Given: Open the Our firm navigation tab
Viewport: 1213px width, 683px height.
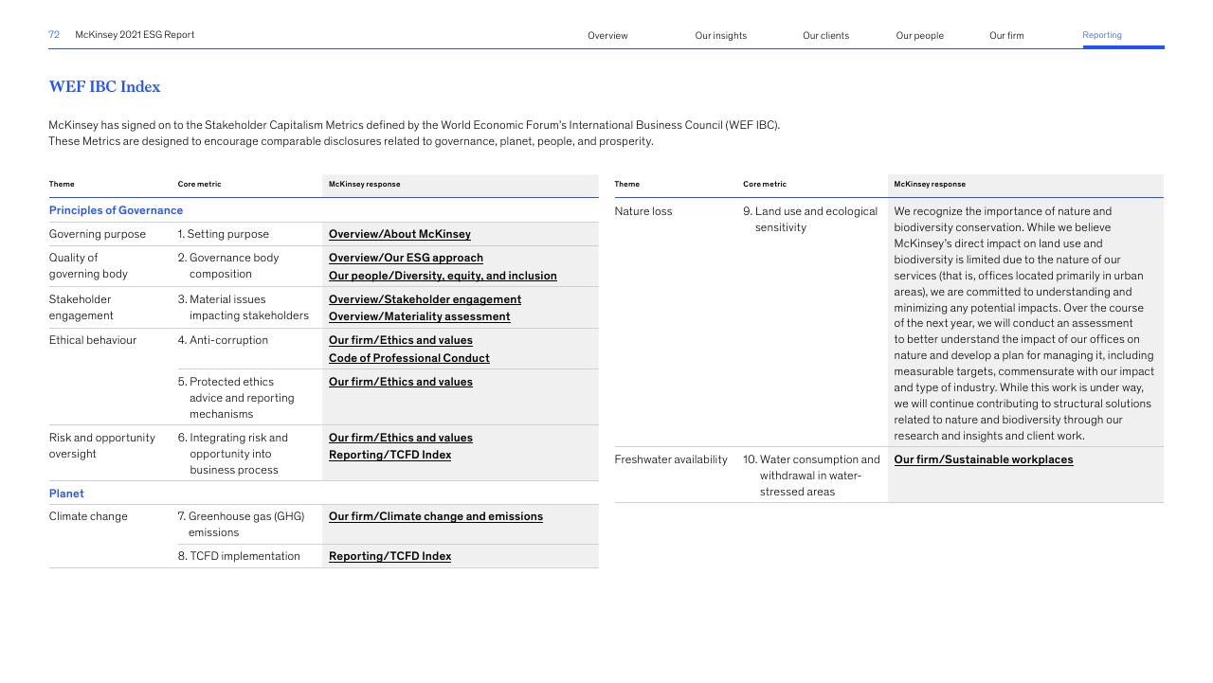Looking at the screenshot, I should coord(1006,35).
